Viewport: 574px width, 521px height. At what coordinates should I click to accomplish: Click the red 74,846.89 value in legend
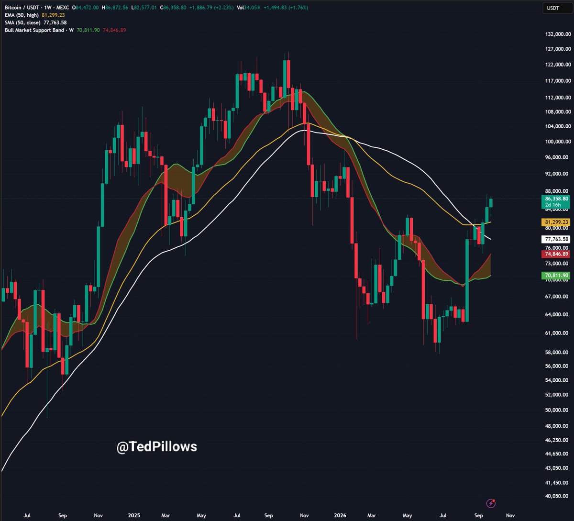114,30
